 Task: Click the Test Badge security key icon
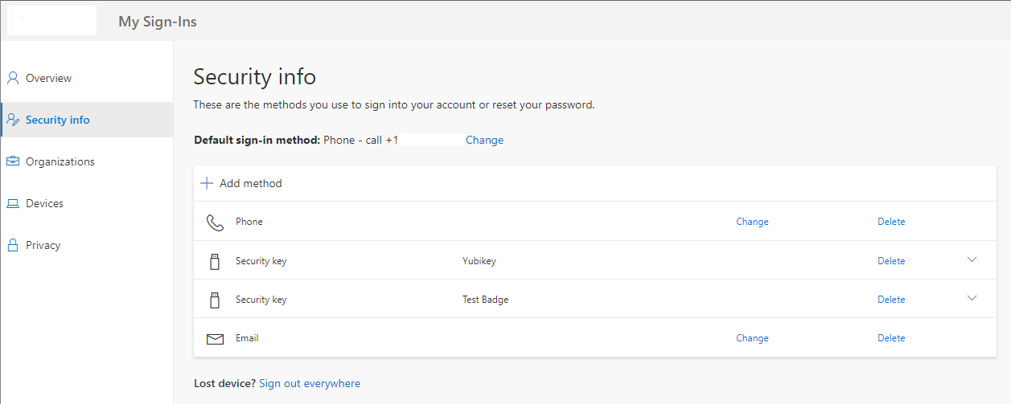pyautogui.click(x=215, y=300)
